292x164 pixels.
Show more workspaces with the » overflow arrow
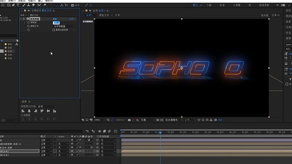[277, 5]
